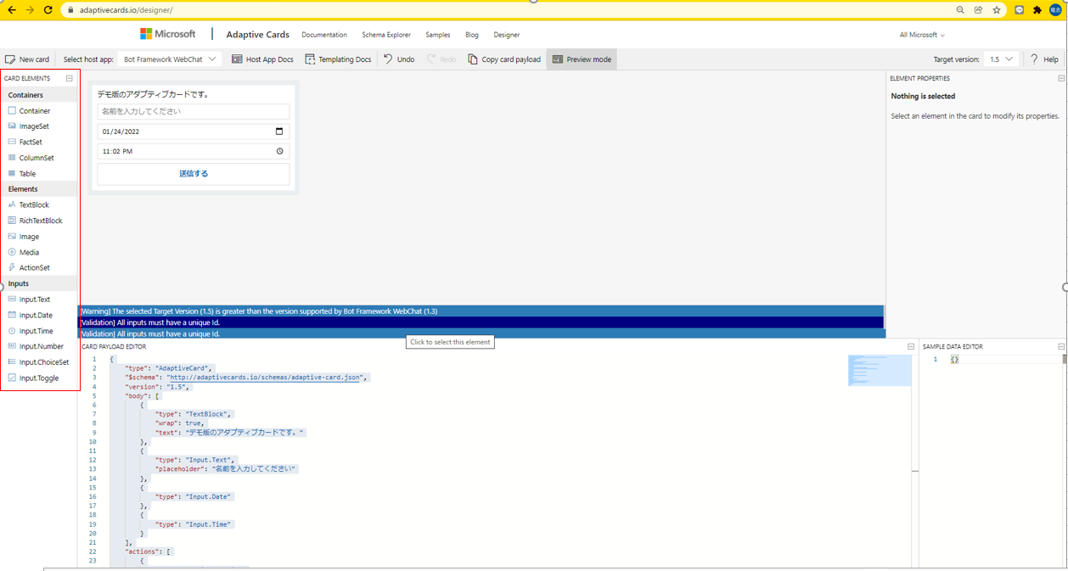Select the Container element
This screenshot has height=571, width=1068.
point(30,111)
